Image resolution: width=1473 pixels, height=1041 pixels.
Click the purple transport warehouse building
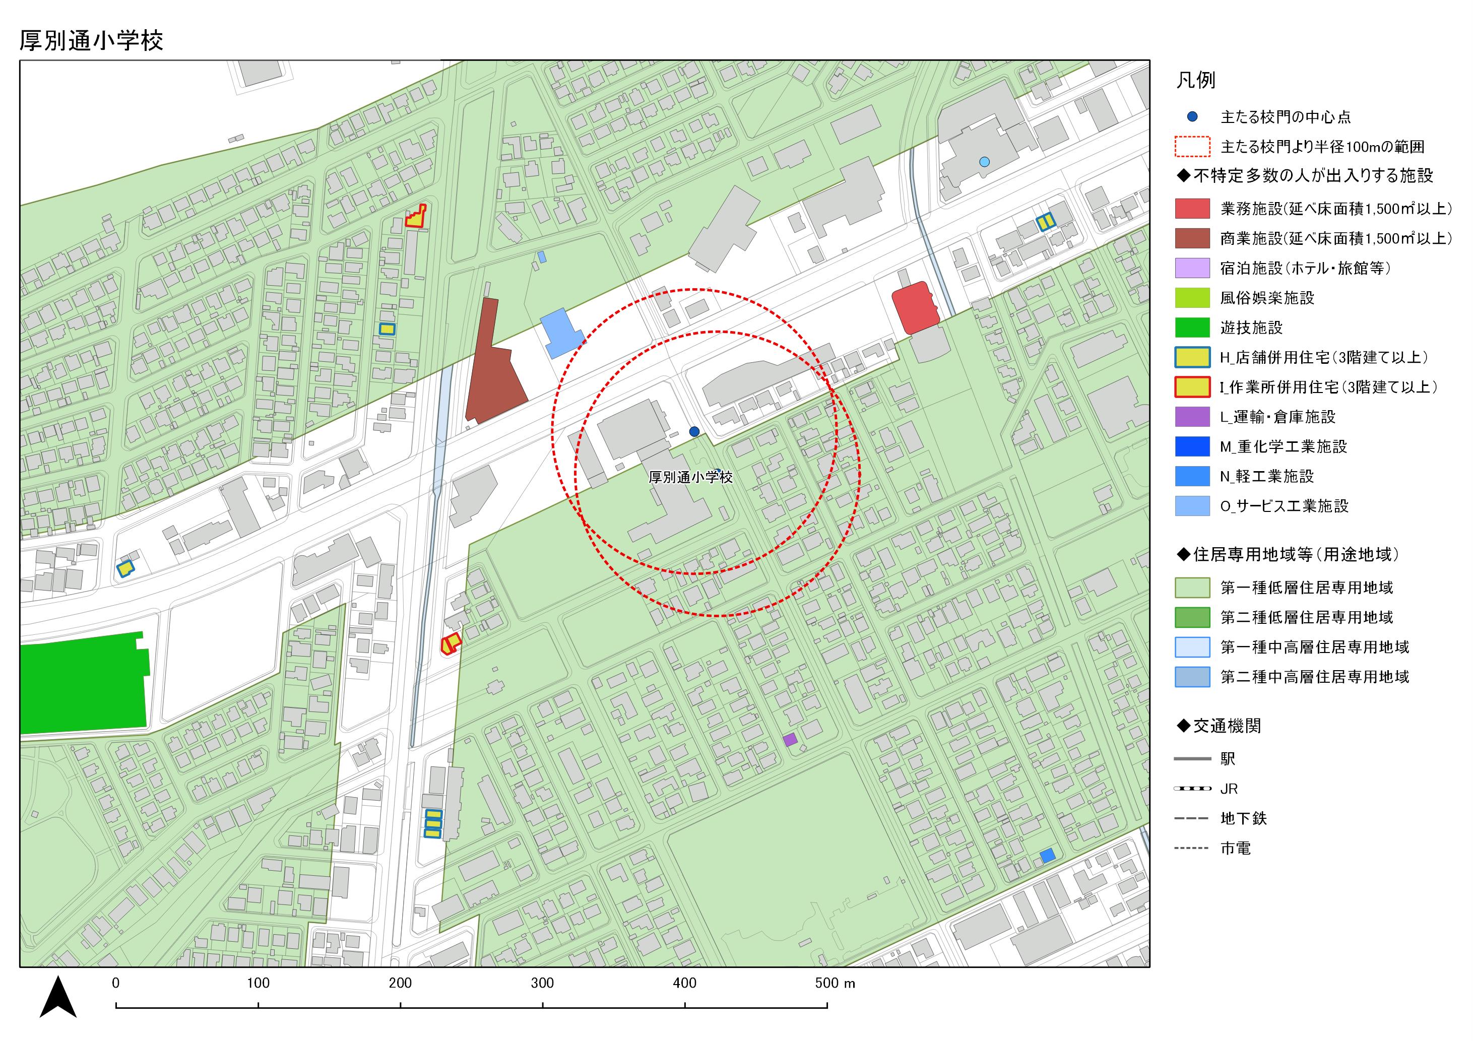[x=790, y=740]
